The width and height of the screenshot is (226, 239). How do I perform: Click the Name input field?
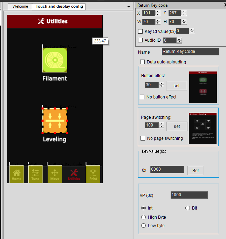pyautogui.click(x=191, y=52)
